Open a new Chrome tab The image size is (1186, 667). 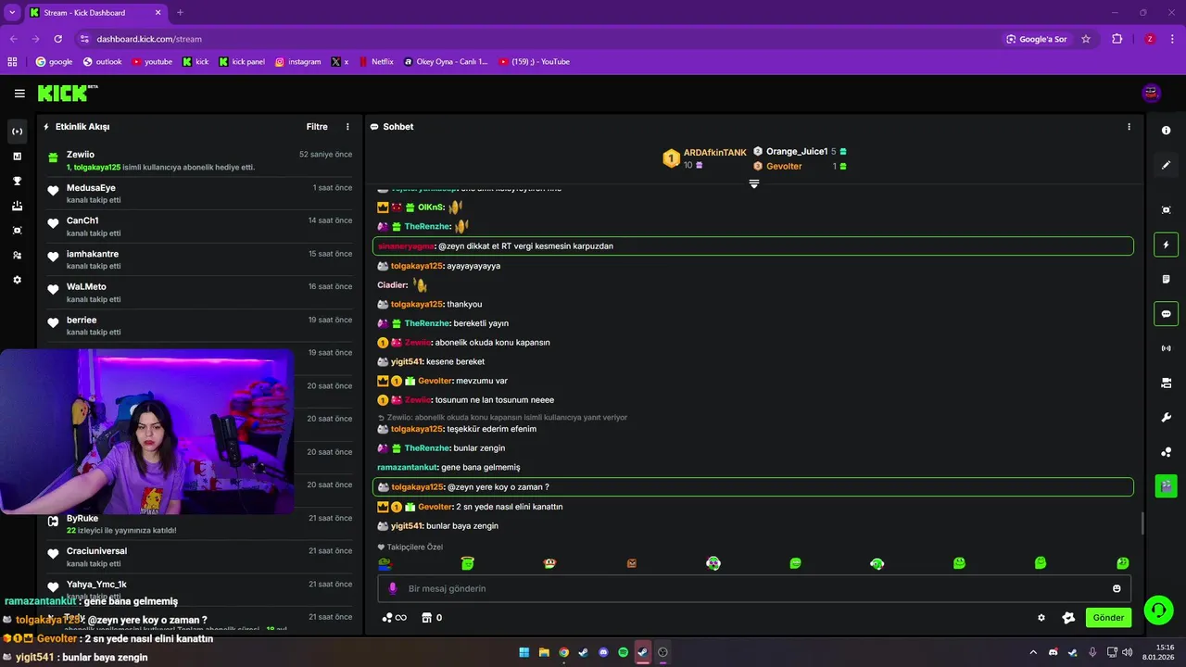click(x=180, y=12)
